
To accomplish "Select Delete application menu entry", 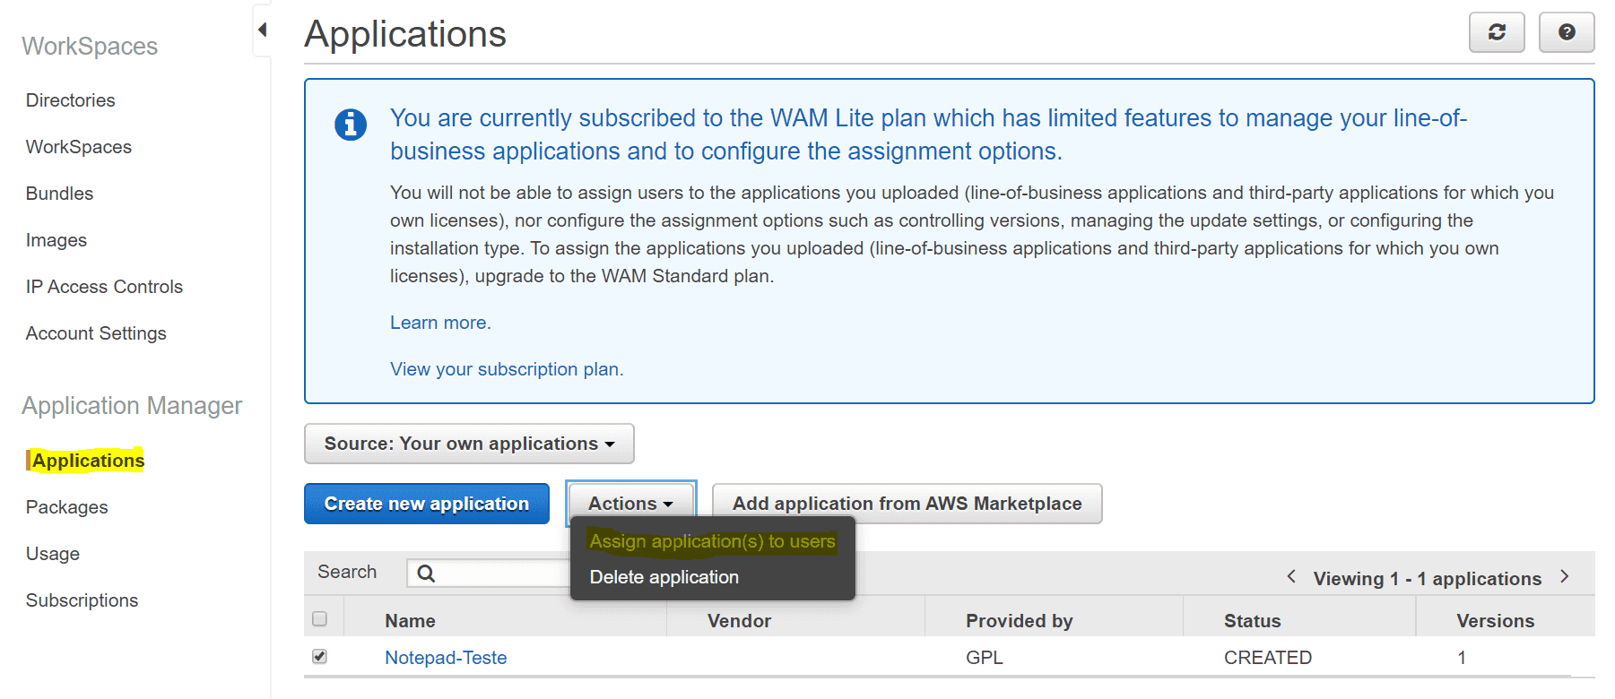I will point(664,578).
